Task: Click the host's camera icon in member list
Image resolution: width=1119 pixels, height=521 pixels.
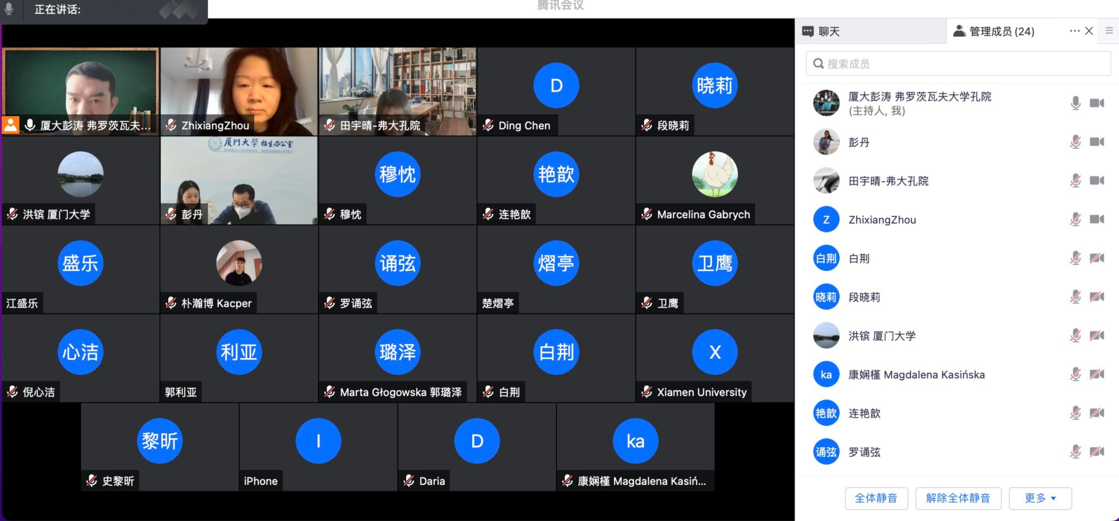Action: [1097, 103]
